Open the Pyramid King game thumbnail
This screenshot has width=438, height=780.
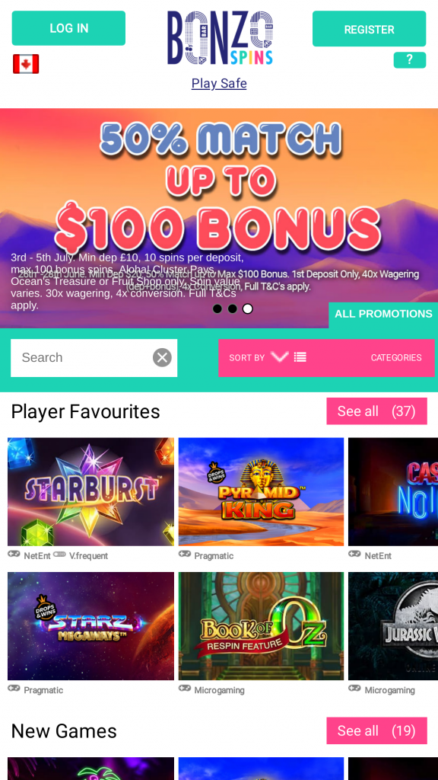pos(262,491)
